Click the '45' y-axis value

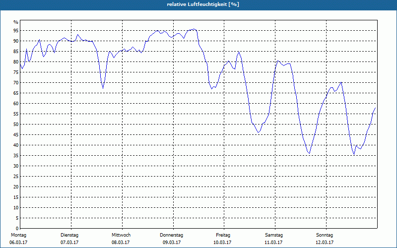pyautogui.click(x=16, y=134)
